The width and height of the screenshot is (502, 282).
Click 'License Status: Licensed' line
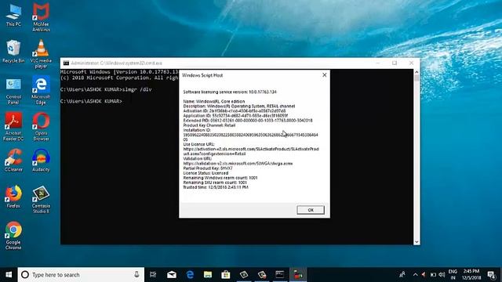tap(206, 173)
